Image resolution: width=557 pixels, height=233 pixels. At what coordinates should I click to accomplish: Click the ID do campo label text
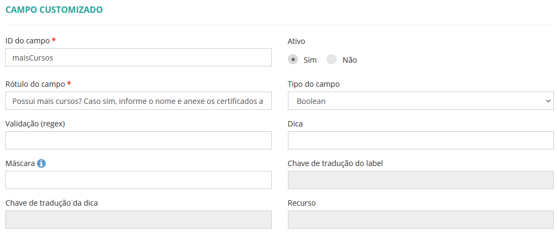coord(27,41)
